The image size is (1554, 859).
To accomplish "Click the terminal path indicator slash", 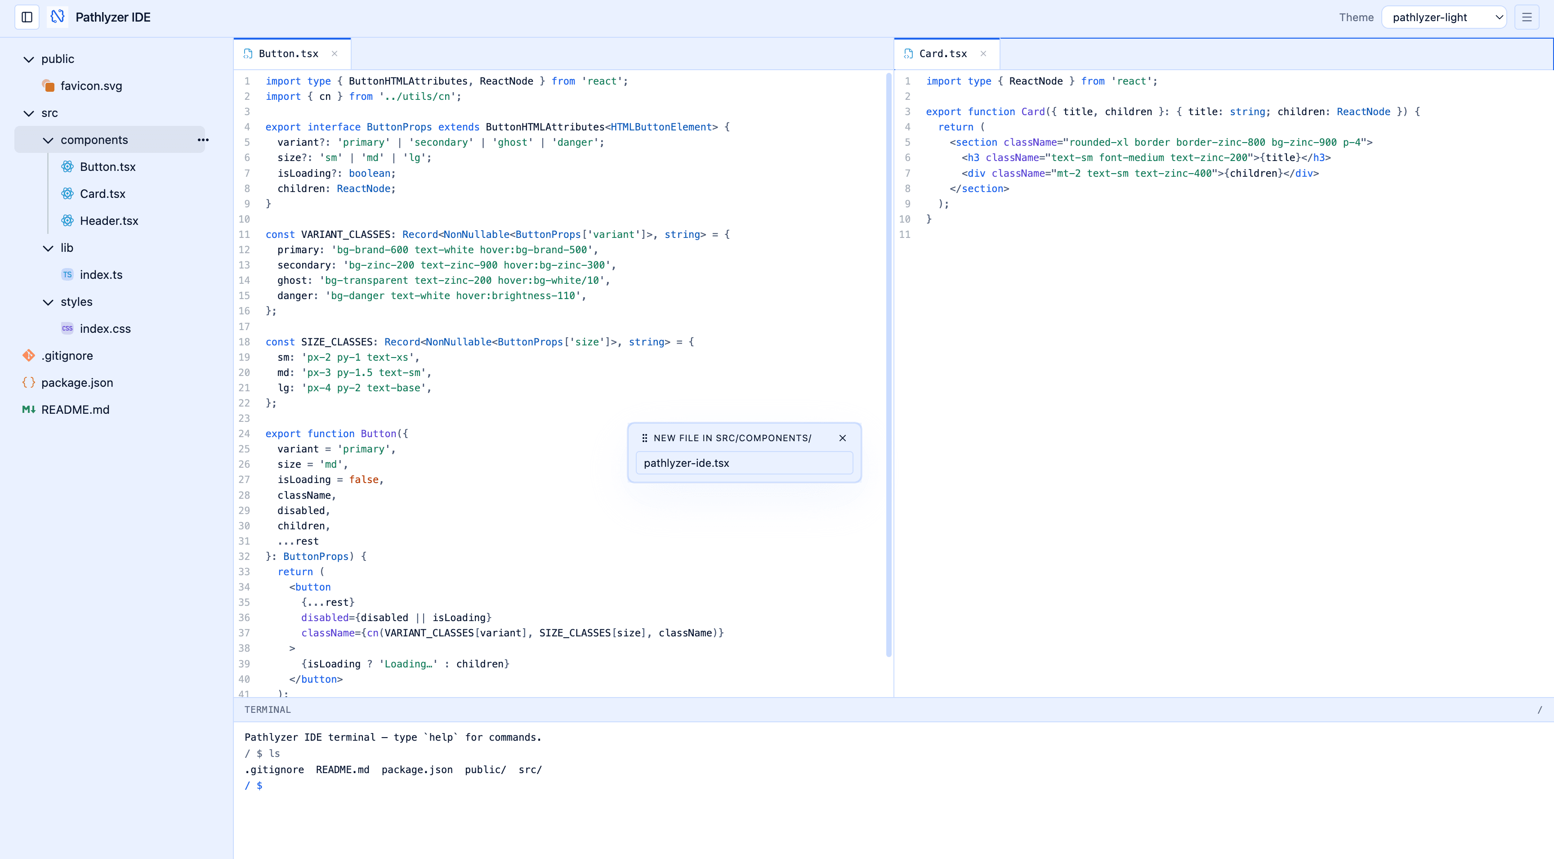I will pyautogui.click(x=1540, y=709).
